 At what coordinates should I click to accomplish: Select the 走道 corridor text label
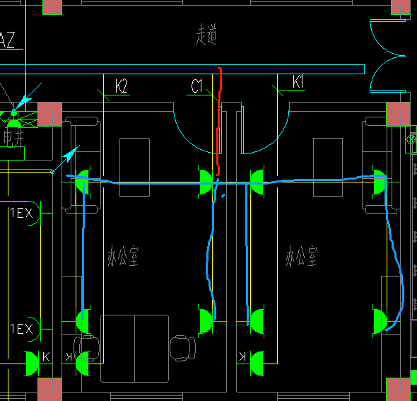click(206, 35)
